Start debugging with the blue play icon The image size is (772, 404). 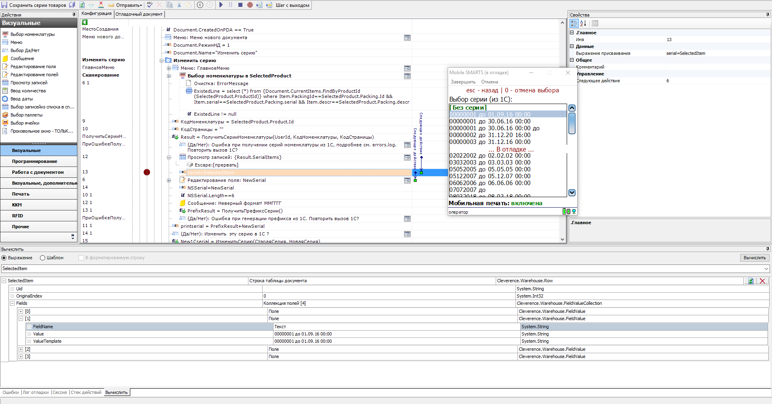click(221, 5)
